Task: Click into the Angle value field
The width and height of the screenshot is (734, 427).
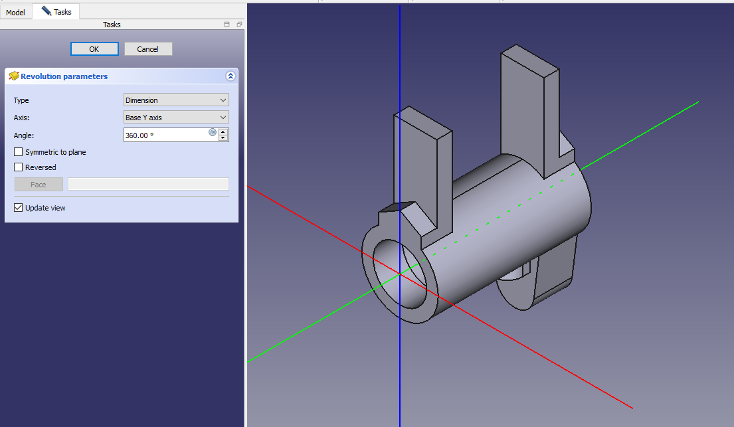Action: pyautogui.click(x=165, y=135)
